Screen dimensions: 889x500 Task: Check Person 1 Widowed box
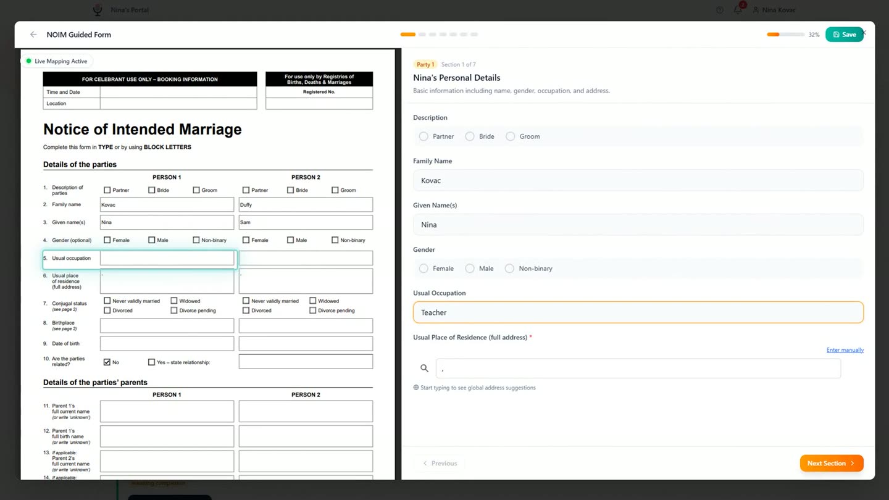coord(174,301)
